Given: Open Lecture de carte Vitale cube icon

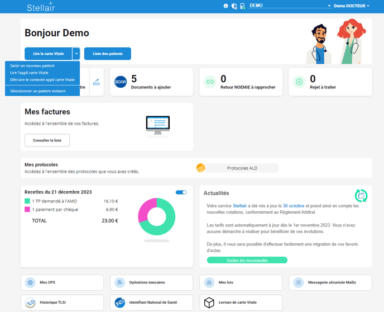Looking at the screenshot, I should (x=209, y=302).
